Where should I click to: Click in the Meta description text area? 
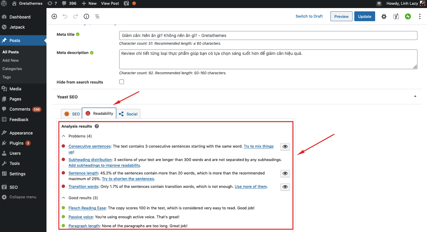tap(268, 59)
